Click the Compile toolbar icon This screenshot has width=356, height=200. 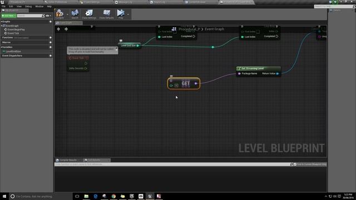[60, 14]
